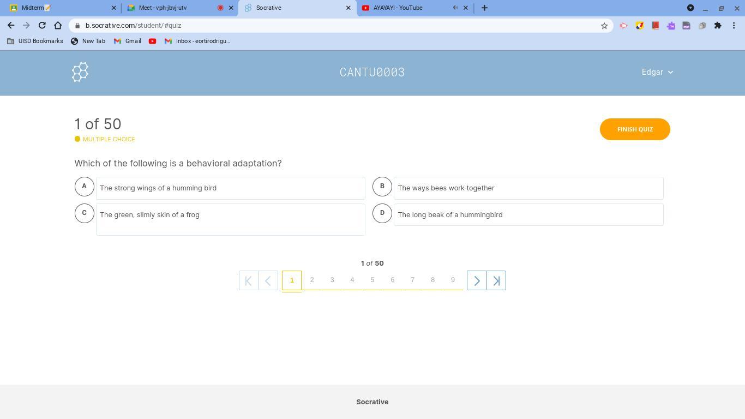
Task: Go to question 8 in pagination
Action: [x=433, y=280]
